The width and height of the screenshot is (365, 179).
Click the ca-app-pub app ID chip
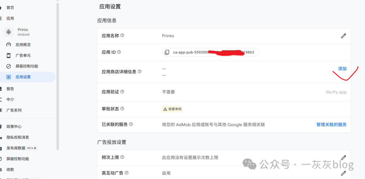pos(210,52)
